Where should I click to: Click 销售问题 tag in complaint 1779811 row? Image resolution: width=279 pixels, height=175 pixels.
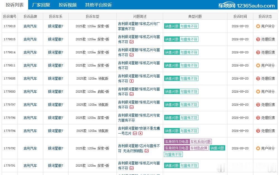(172, 65)
